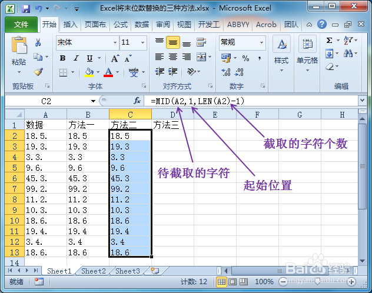Screen dimensions: 372x293
Task: Switch to Sheet3 worksheet tab
Action: point(127,271)
